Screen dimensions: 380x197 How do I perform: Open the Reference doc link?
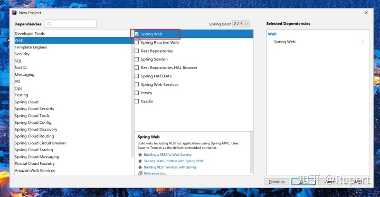click(155, 173)
